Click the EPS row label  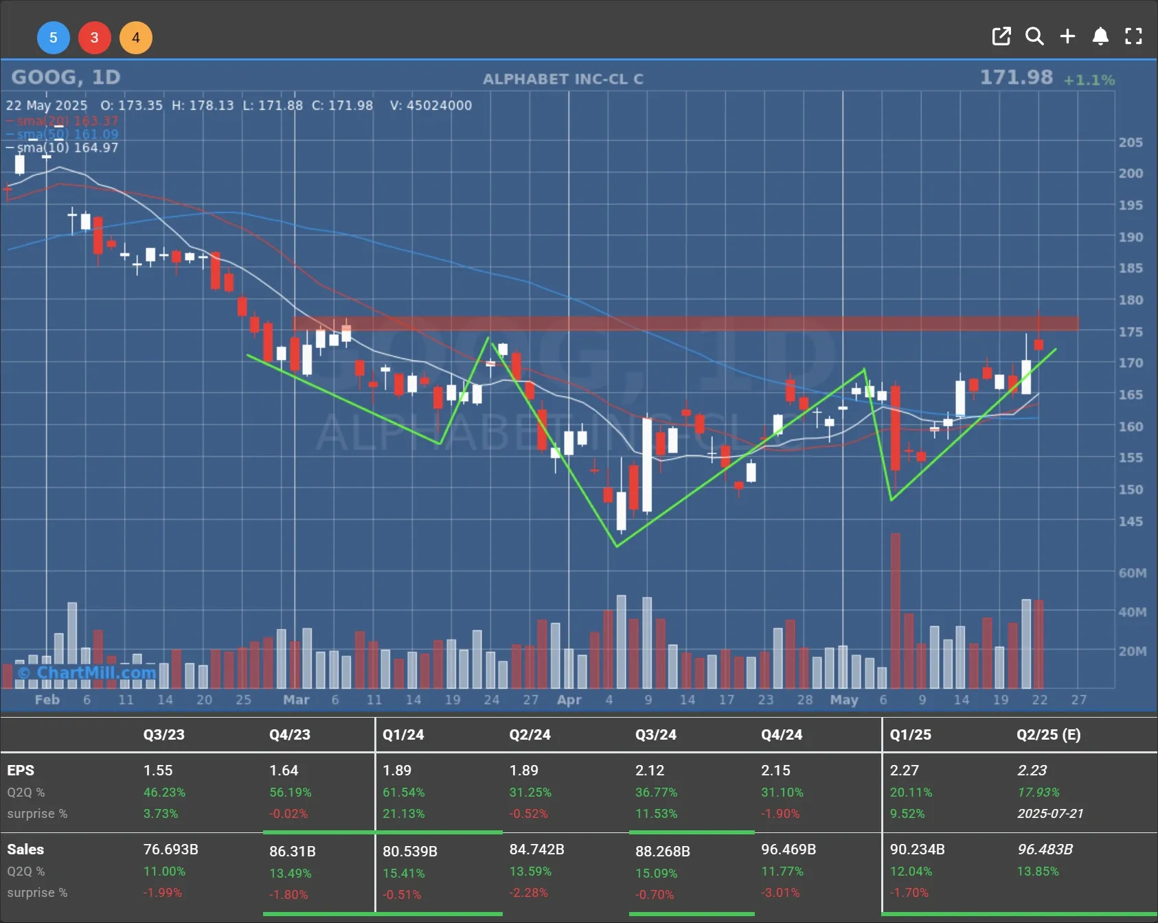[21, 771]
